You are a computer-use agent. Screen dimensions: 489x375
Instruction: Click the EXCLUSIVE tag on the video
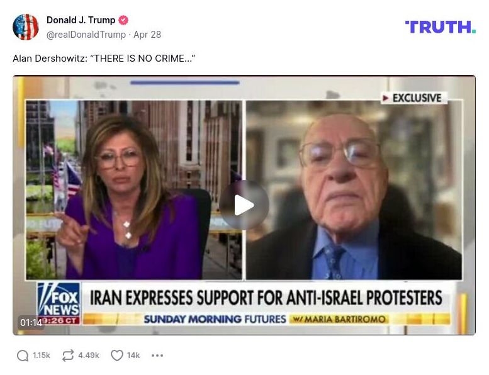[x=413, y=98]
